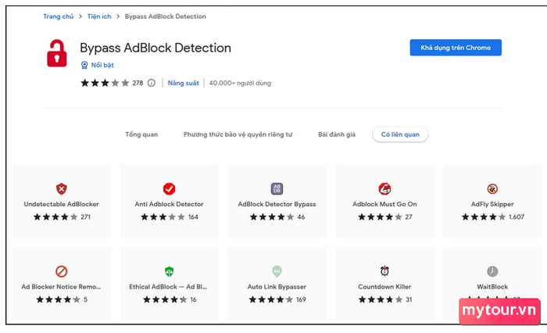Screen dimensions: 547x333
Task: Click the Countdown Killer 31 star rating
Action: point(381,299)
